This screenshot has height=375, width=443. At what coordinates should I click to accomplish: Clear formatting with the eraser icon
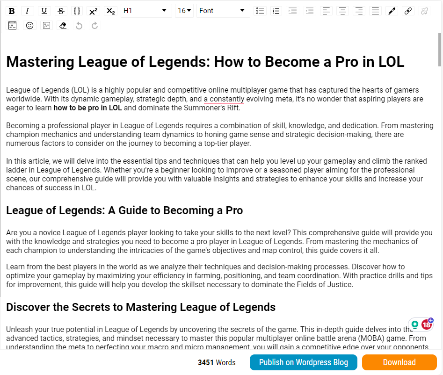[x=63, y=26]
